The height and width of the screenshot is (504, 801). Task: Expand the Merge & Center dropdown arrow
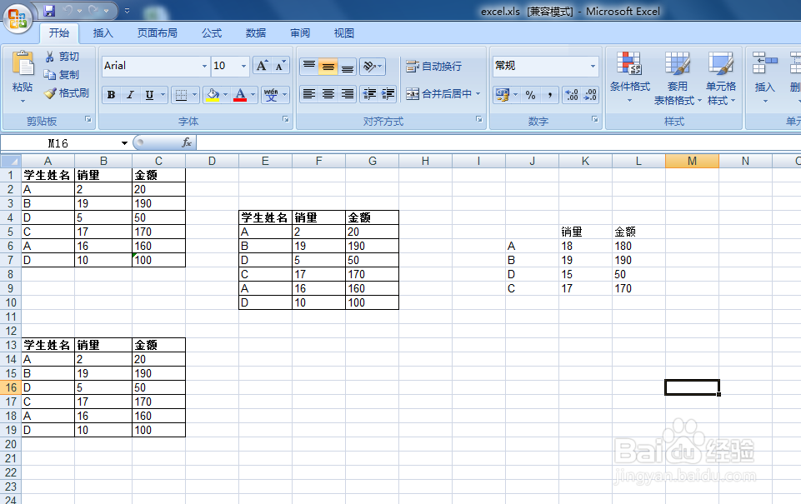(x=478, y=93)
